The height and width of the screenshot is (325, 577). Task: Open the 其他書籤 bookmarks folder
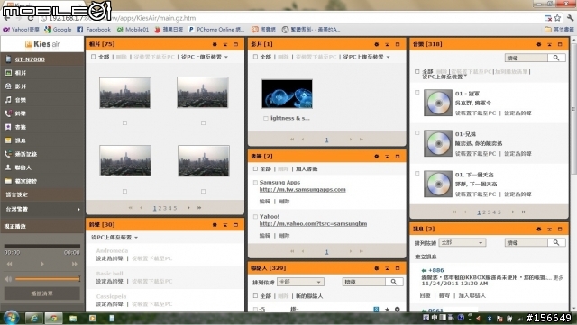pyautogui.click(x=559, y=30)
